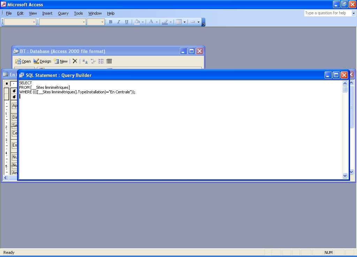
Task: Expand the Line Color dropdown arrow
Action: [x=170, y=22]
